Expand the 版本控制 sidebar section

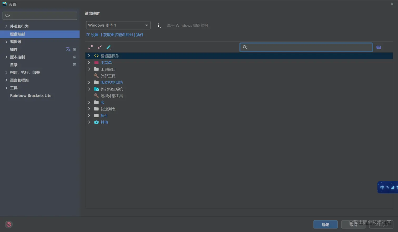tap(6, 57)
